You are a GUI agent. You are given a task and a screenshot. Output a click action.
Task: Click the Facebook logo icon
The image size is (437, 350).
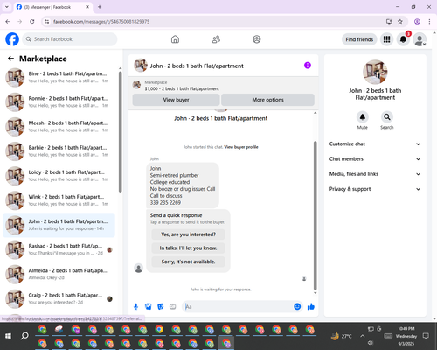[12, 39]
